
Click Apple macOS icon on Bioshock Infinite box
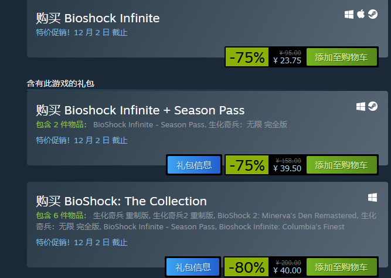coord(361,14)
